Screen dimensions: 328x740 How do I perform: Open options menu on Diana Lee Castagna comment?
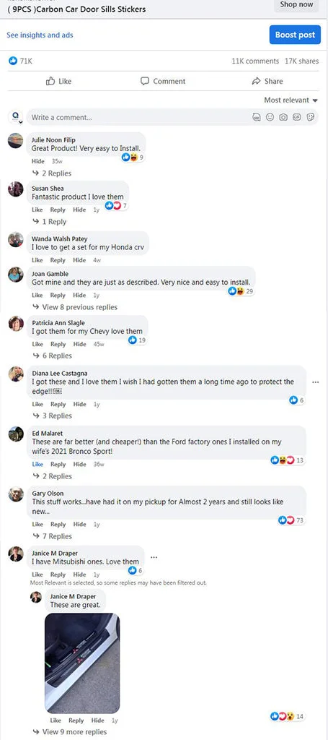coord(315,382)
